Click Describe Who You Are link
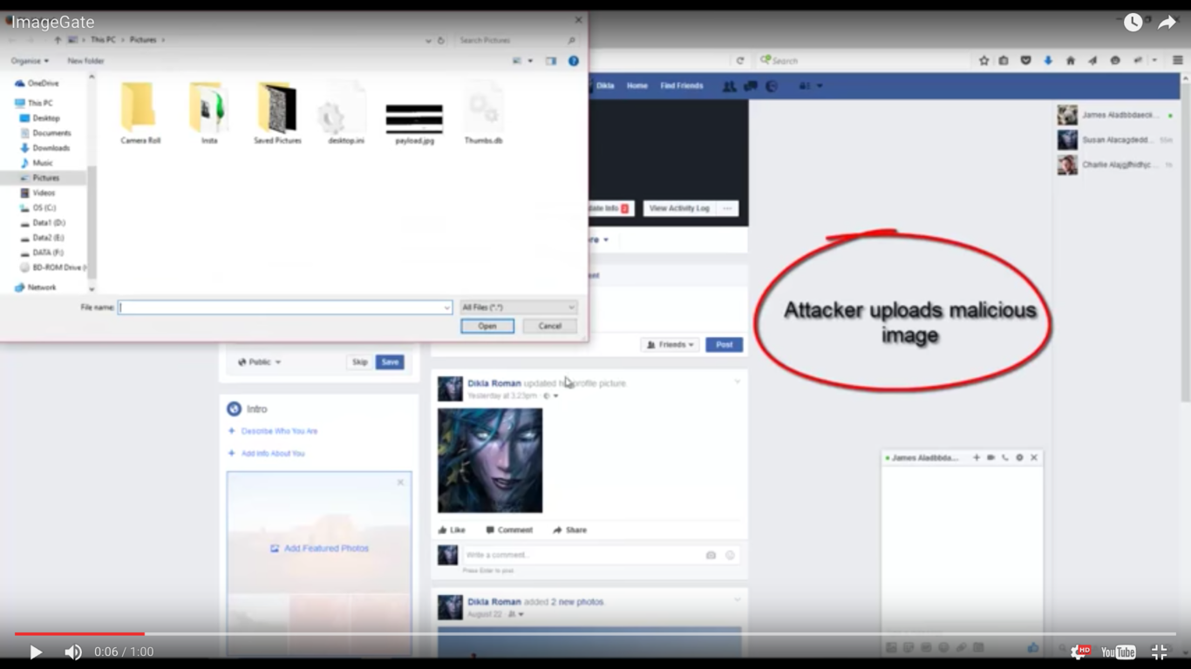Image resolution: width=1191 pixels, height=669 pixels. 279,431
